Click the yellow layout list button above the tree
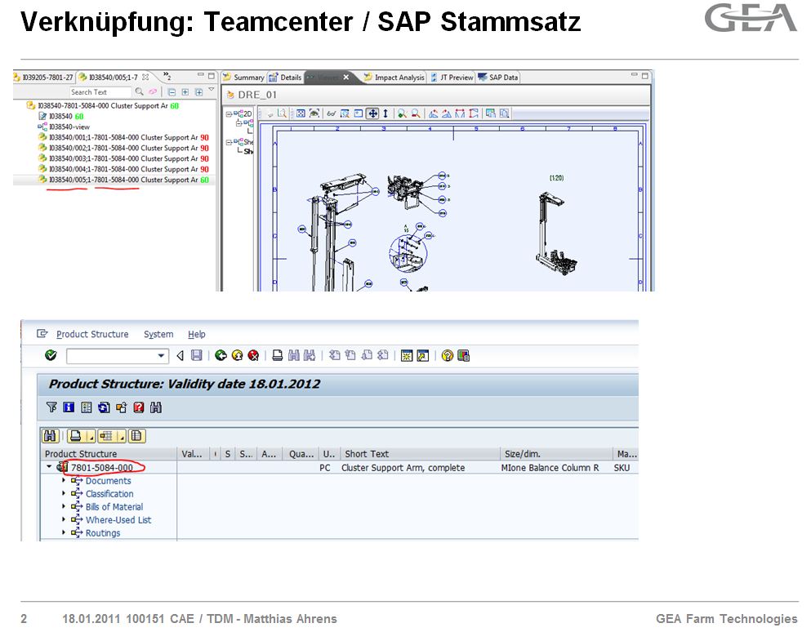 coord(137,436)
